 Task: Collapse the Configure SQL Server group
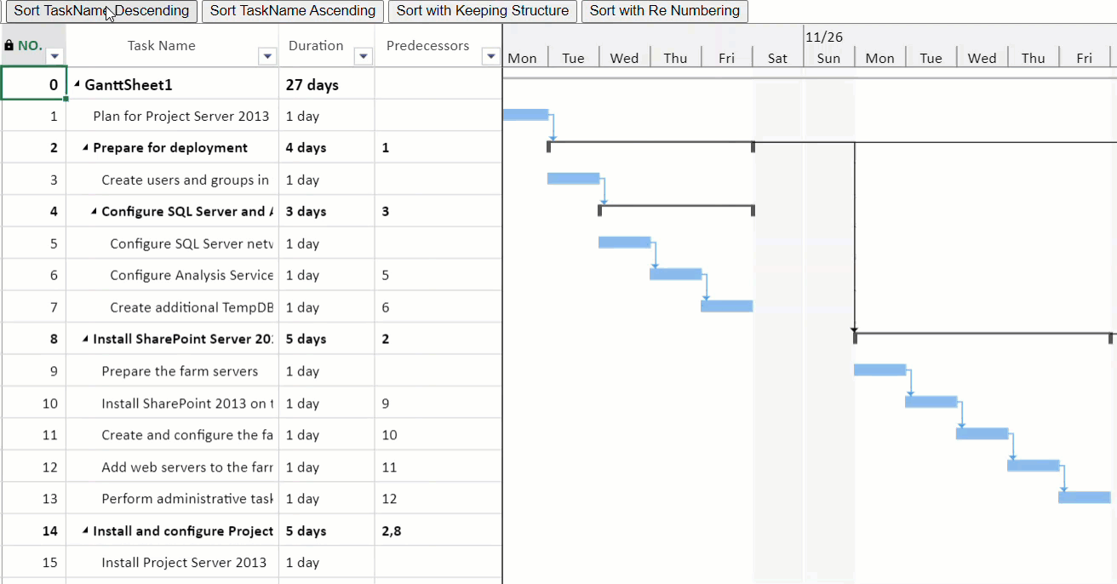95,212
